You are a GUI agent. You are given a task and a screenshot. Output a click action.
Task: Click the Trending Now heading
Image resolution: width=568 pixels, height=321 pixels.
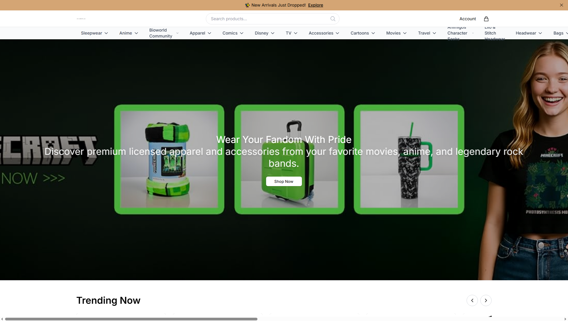tap(108, 300)
